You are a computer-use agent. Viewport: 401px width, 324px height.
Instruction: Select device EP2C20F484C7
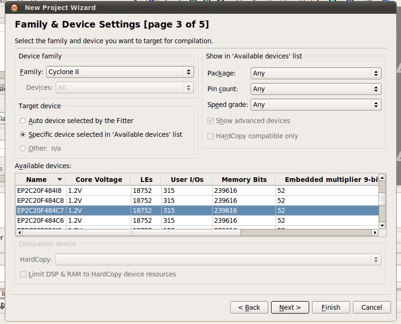pyautogui.click(x=197, y=210)
